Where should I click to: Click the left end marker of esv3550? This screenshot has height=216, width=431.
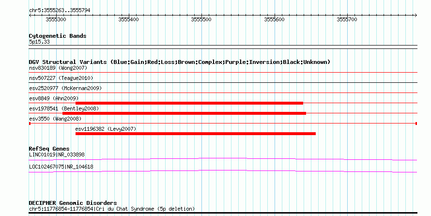click(30, 123)
